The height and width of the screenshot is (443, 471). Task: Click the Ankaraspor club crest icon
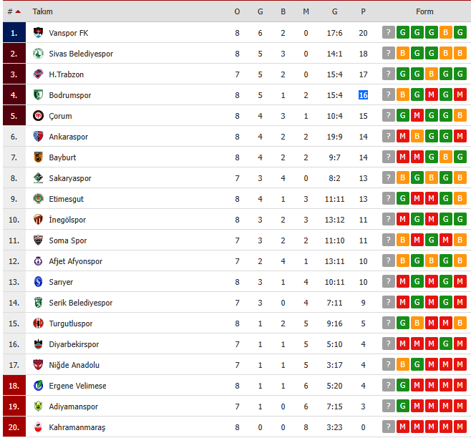point(39,137)
